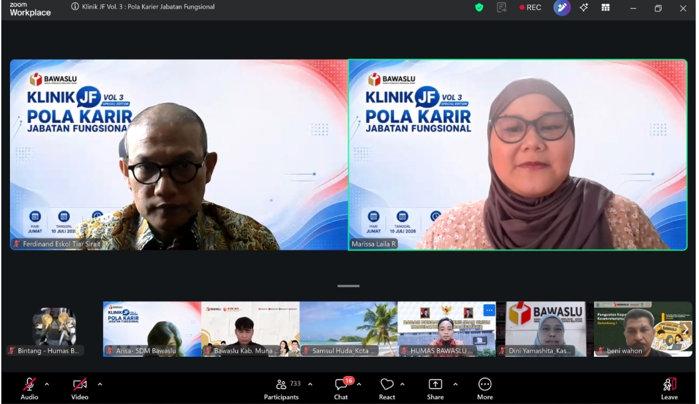Viewport: 699px width, 404px height.
Task: Click the Samsul Huda_Kota thumbnail
Action: pos(349,329)
